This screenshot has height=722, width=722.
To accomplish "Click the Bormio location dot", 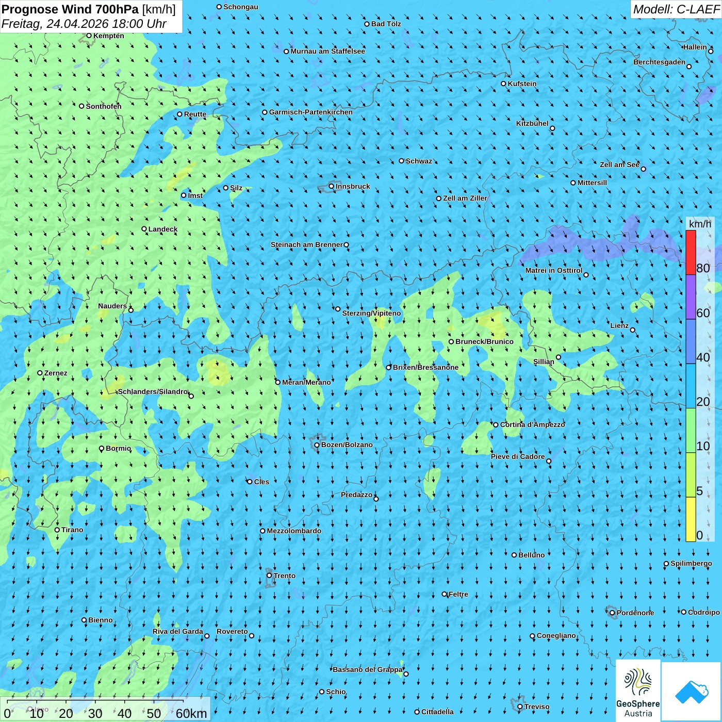I will click(102, 449).
